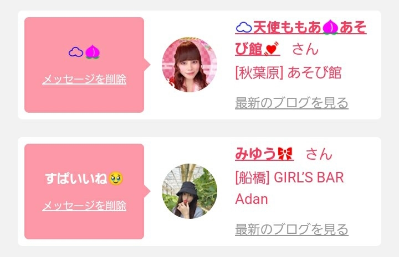View the latest blog of みゆう
Image resolution: width=399 pixels, height=257 pixels.
[291, 229]
